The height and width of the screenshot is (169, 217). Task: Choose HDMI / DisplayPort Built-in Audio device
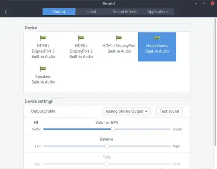tap(119, 47)
